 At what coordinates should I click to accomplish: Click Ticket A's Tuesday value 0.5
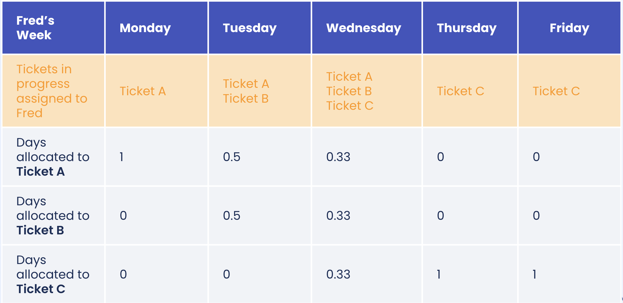(232, 157)
